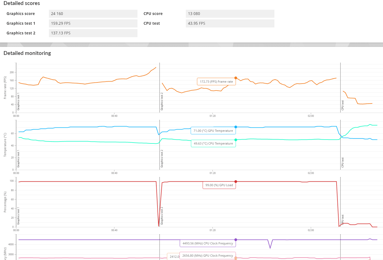This screenshot has width=383, height=260.
Task: Click the CPU score value 13 080
Action: click(230, 14)
